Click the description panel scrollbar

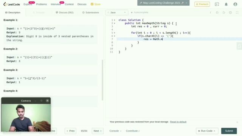(x=102, y=80)
